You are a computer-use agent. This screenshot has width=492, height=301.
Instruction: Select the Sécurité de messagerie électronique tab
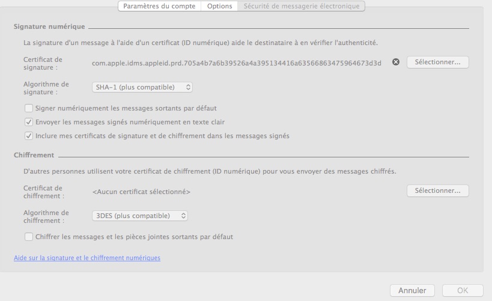pyautogui.click(x=301, y=6)
